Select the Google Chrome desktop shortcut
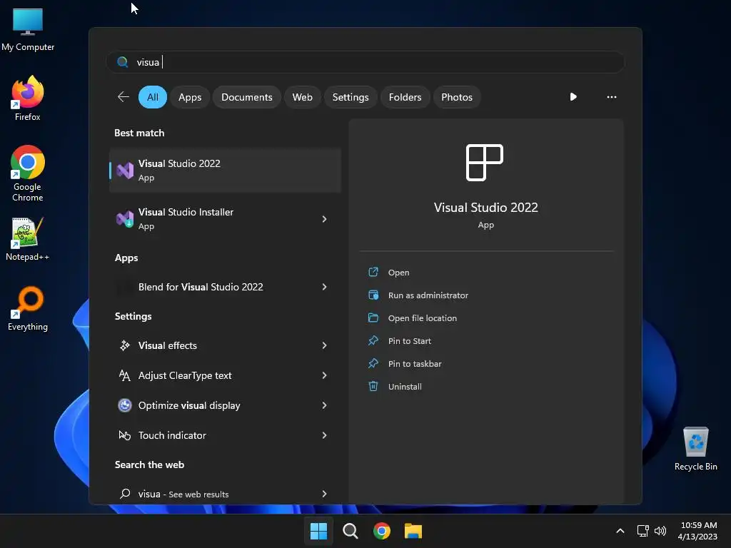 click(28, 173)
